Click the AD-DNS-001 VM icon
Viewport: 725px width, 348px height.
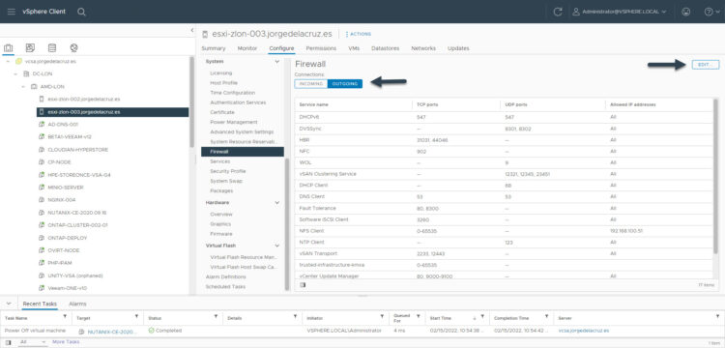(42, 125)
